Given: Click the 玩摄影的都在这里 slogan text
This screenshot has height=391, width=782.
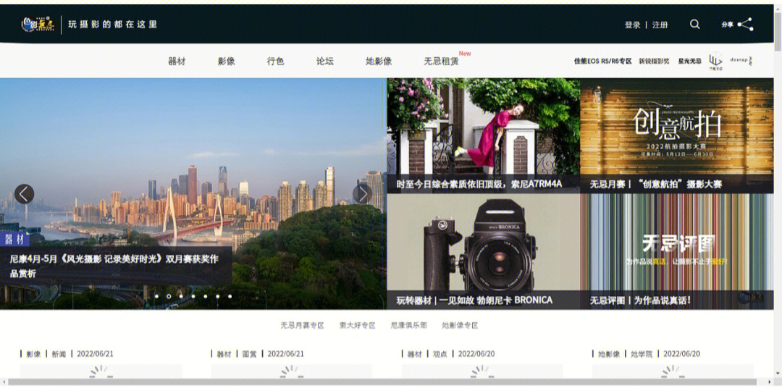Looking at the screenshot, I should (112, 25).
